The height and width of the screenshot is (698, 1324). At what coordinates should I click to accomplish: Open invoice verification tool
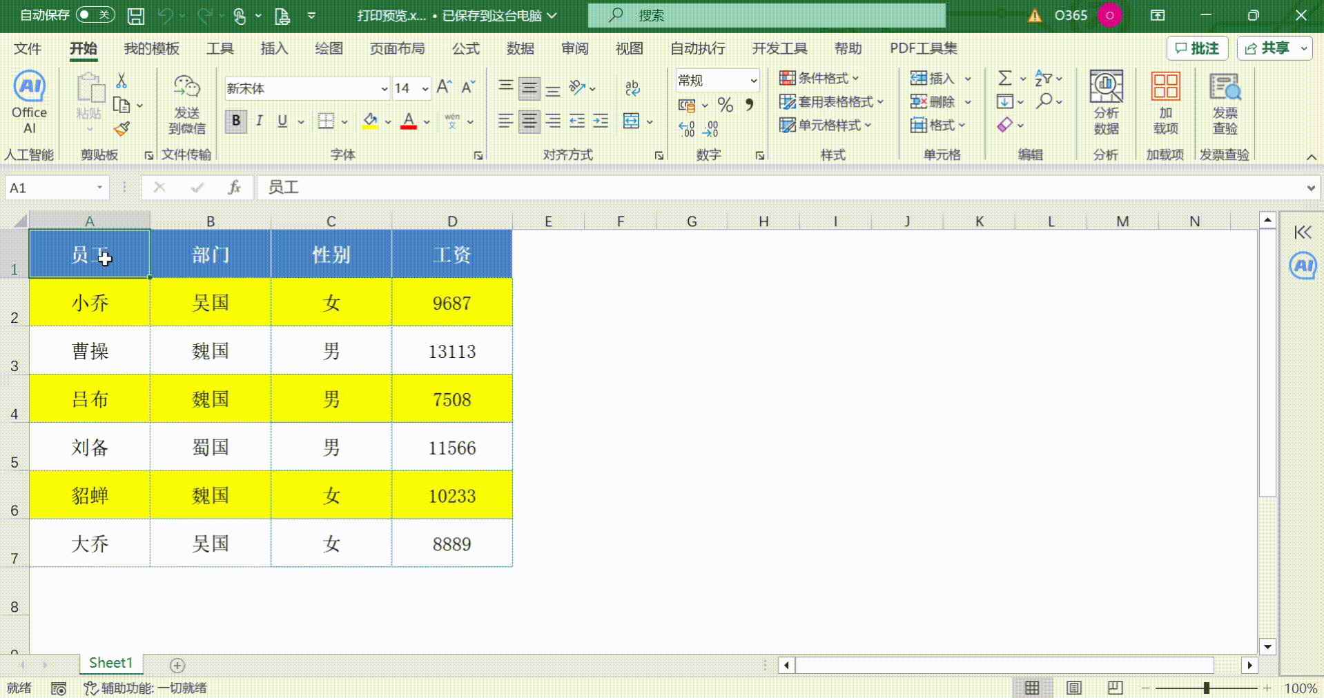pyautogui.click(x=1225, y=103)
